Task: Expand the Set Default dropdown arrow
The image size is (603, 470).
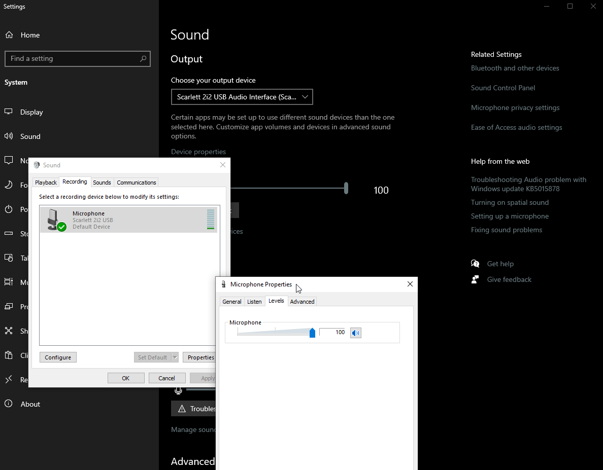Action: point(175,357)
